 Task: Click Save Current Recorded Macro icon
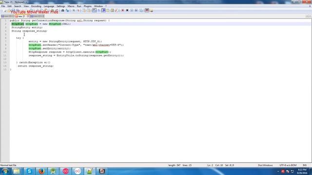tap(141, 10)
